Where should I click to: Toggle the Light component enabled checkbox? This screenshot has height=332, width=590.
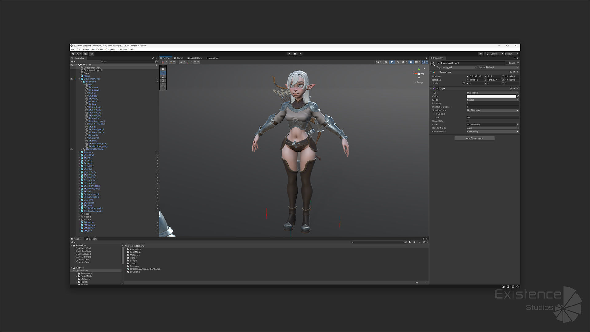pyautogui.click(x=438, y=89)
